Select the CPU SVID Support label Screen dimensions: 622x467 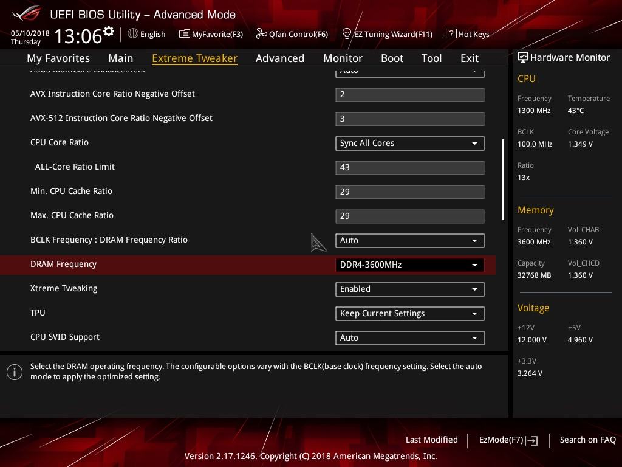(65, 337)
